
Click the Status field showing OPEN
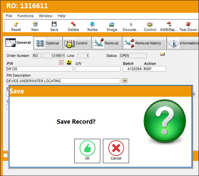133,56
